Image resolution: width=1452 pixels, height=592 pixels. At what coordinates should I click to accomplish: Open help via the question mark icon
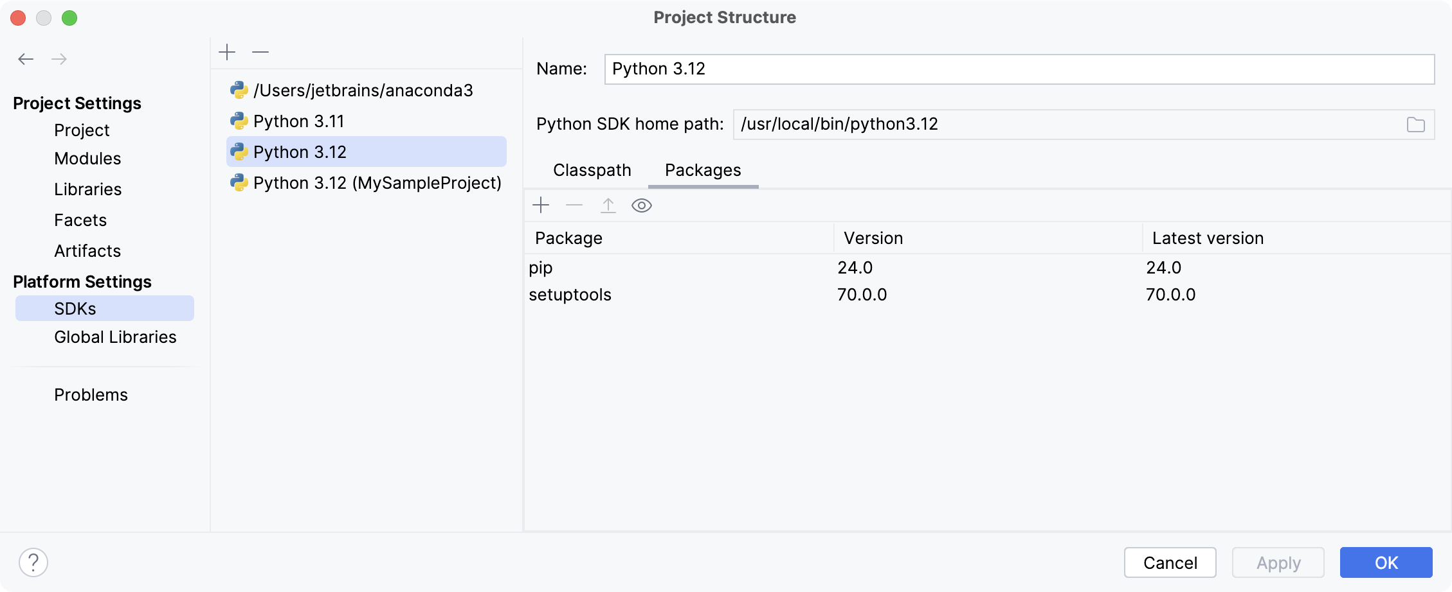pos(33,562)
